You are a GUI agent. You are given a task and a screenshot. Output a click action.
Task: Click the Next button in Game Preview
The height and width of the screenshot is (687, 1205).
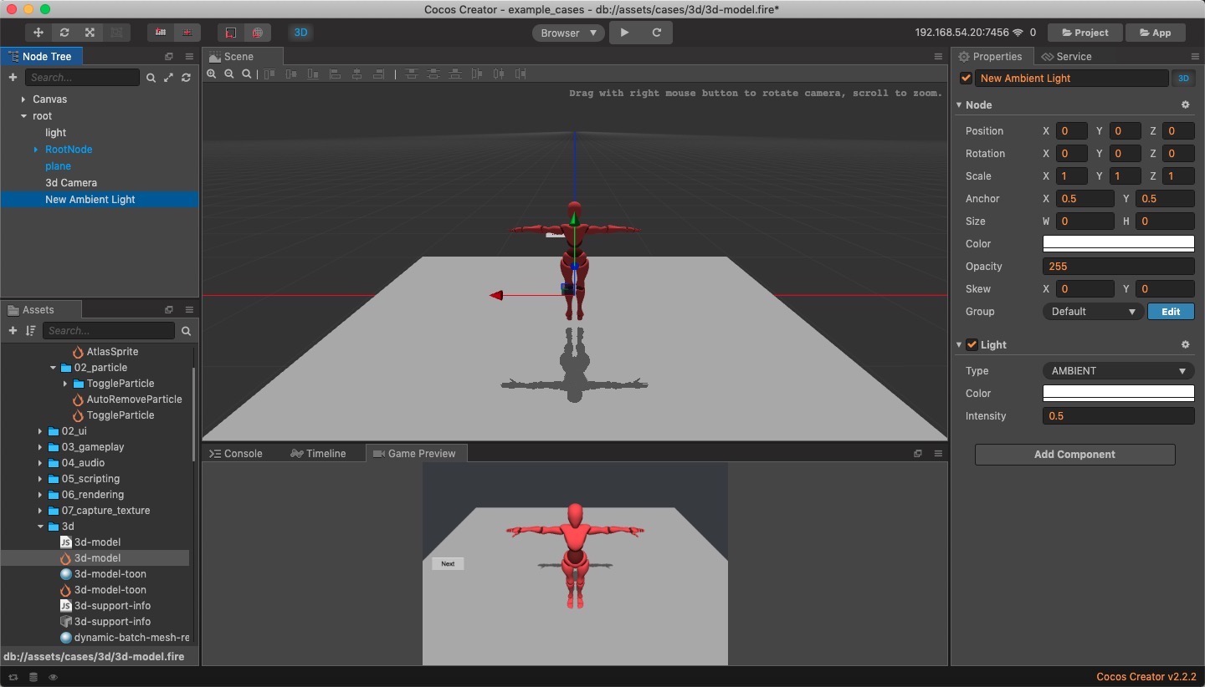coord(448,563)
